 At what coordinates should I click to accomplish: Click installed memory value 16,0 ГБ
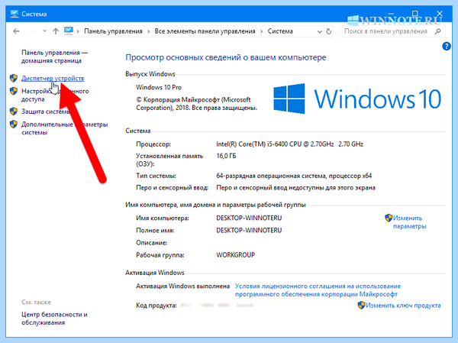click(226, 156)
